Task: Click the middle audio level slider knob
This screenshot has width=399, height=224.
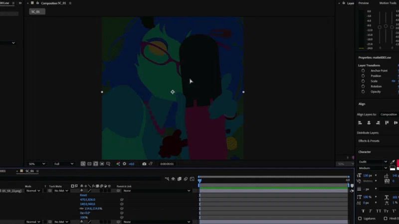Action: [386, 26]
